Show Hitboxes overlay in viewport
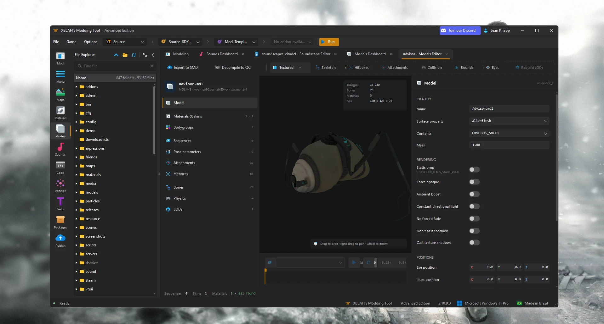The height and width of the screenshot is (324, 604). 358,68
